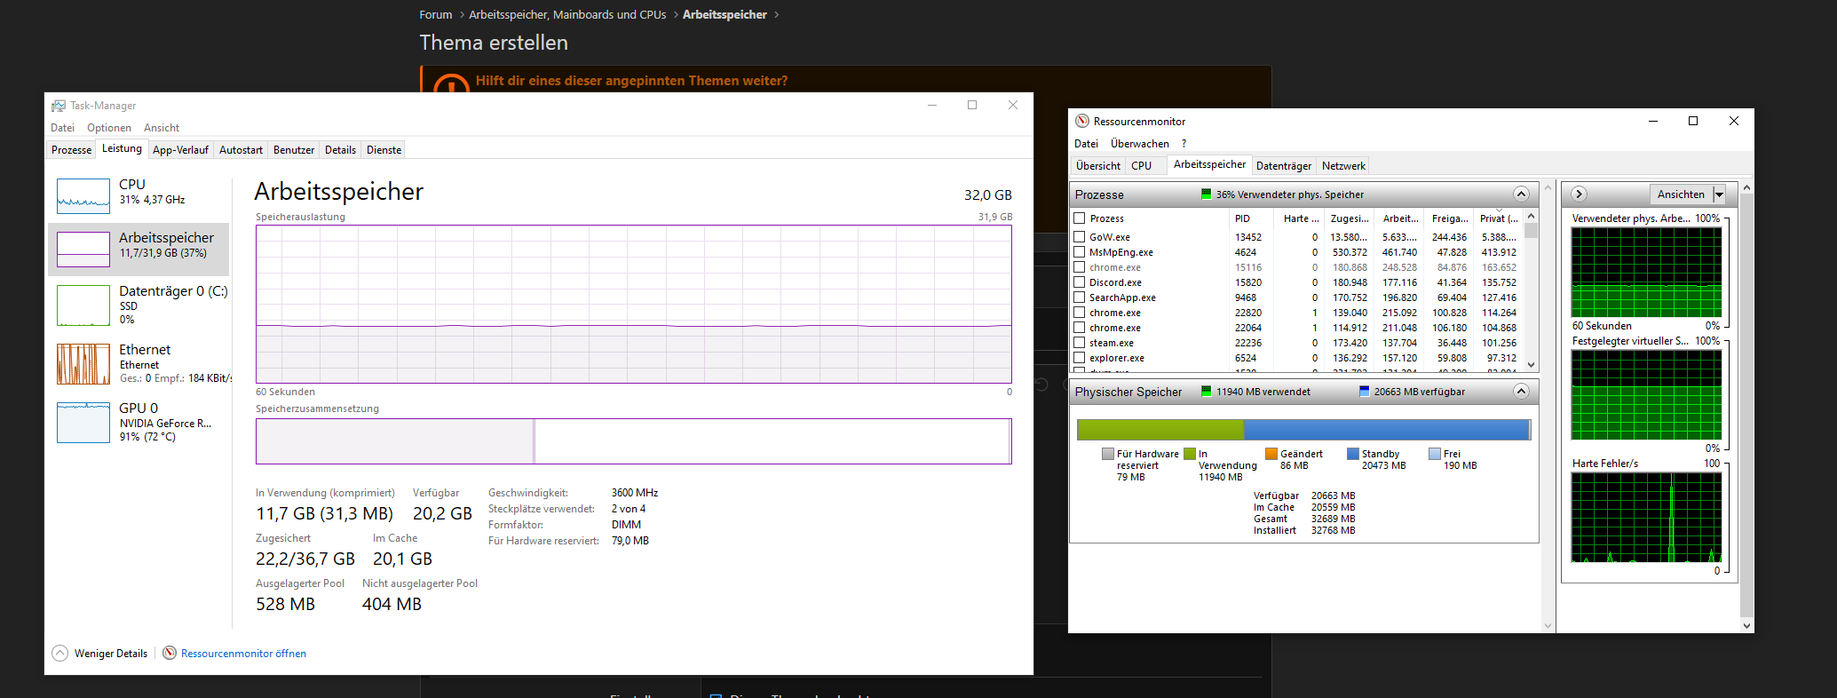Open GPU 0 performance view
1837x698 pixels.
[139, 422]
